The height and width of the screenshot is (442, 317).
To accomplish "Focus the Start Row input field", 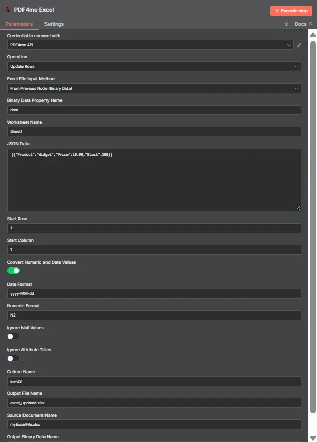I will click(x=154, y=228).
